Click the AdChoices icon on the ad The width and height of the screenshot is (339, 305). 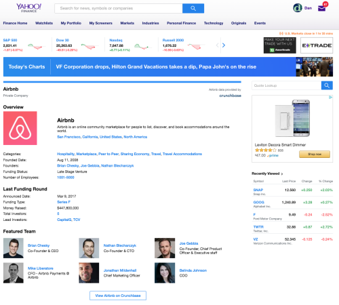(x=330, y=98)
